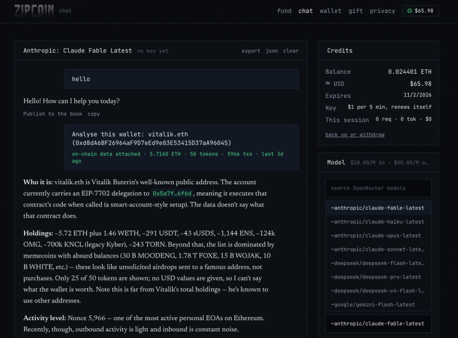
Task: Choose the deepseek/deepseek-pro-latest model
Action: pyautogui.click(x=378, y=277)
